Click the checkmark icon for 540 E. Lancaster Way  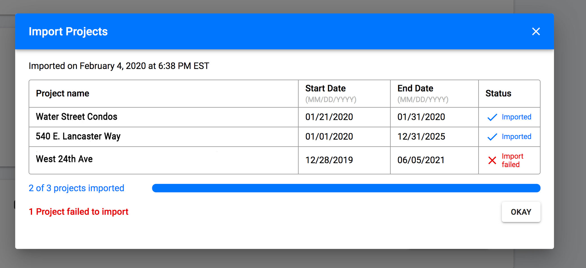point(492,137)
